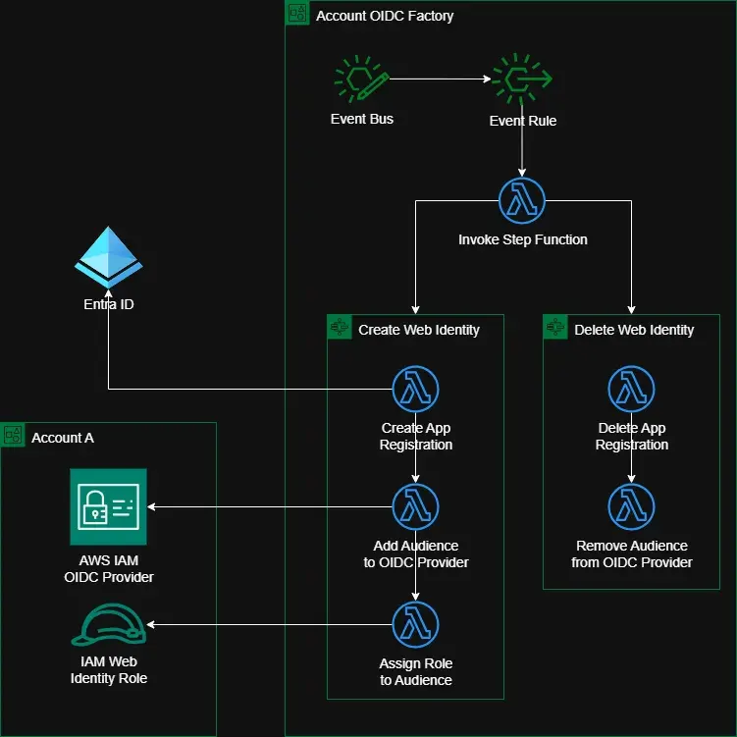This screenshot has width=737, height=737.
Task: Click the Invoke Step Function Lambda icon
Action: [x=521, y=201]
